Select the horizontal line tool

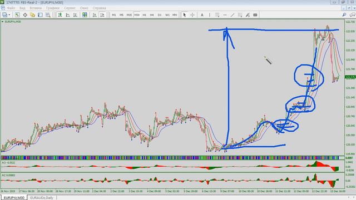point(225,15)
